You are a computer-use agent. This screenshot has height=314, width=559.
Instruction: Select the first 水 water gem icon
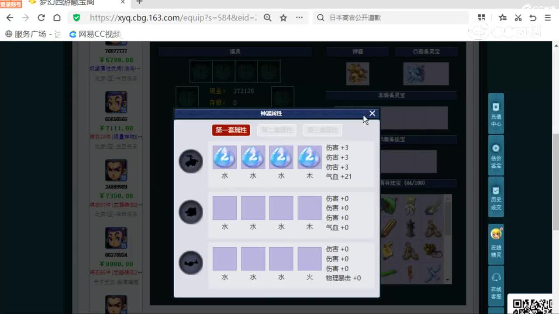[x=224, y=157]
